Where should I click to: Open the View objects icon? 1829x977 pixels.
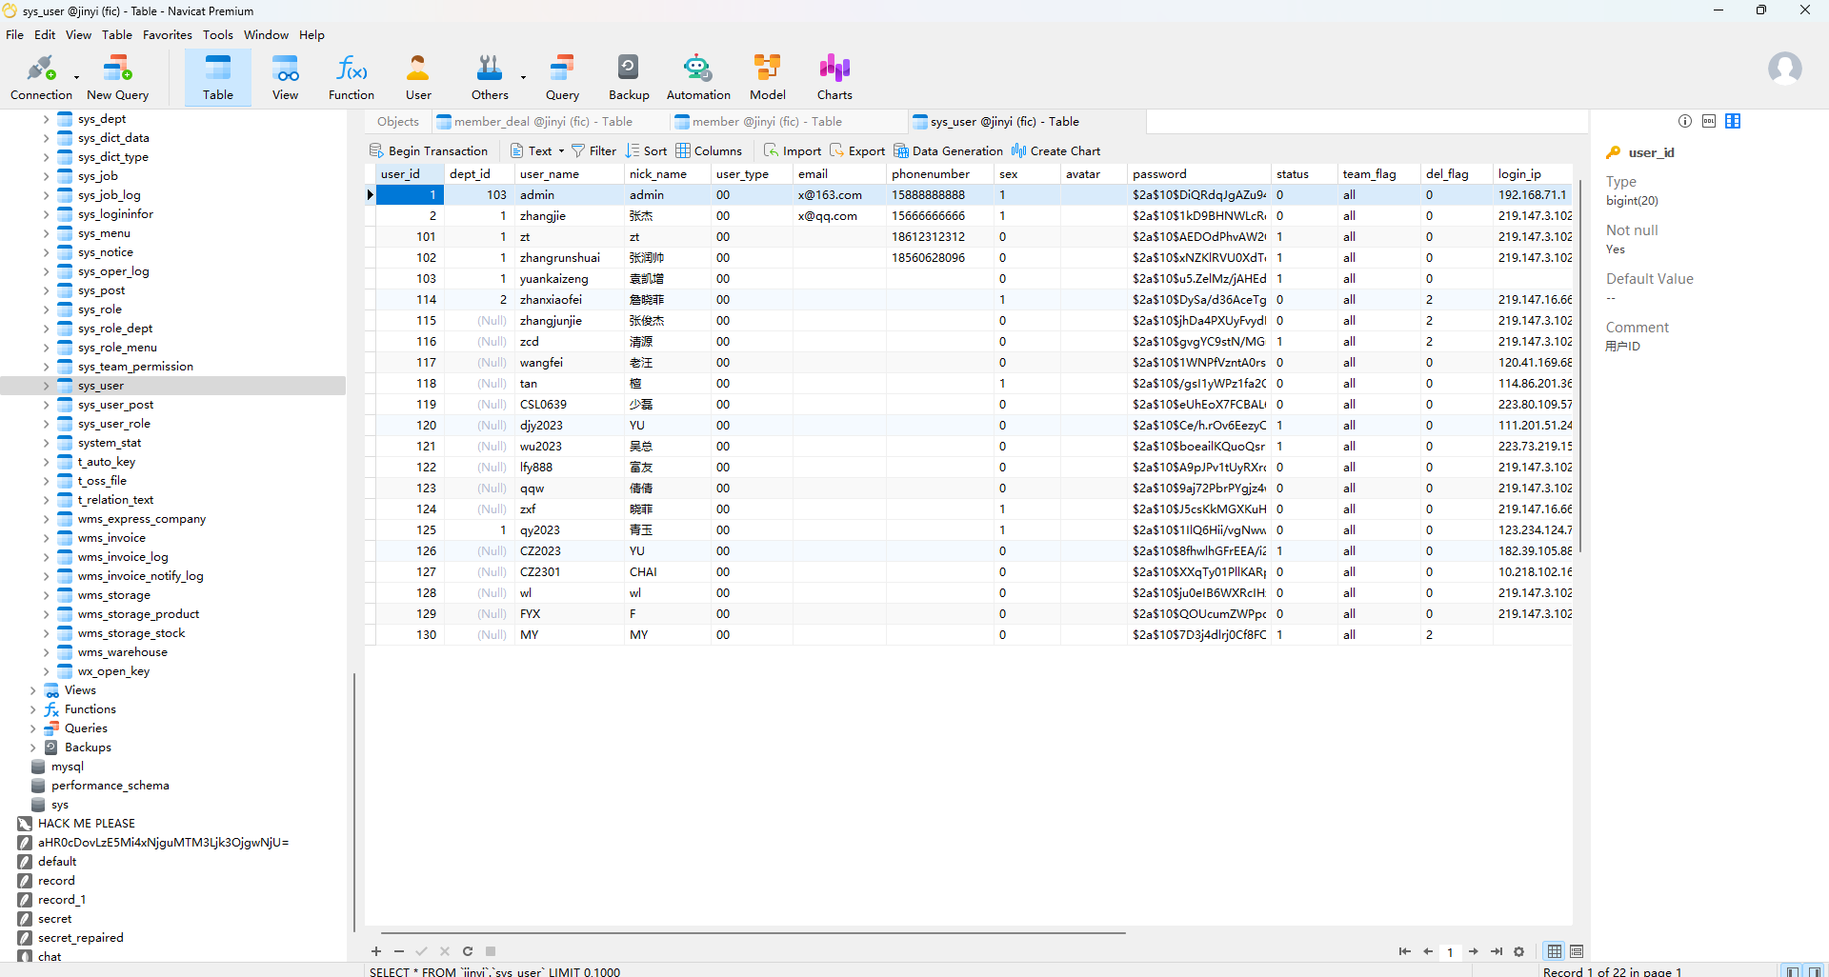(285, 76)
